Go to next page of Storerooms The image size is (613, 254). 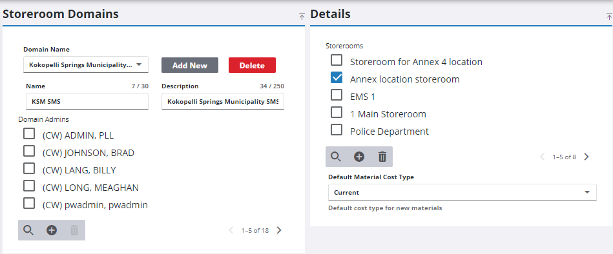586,157
